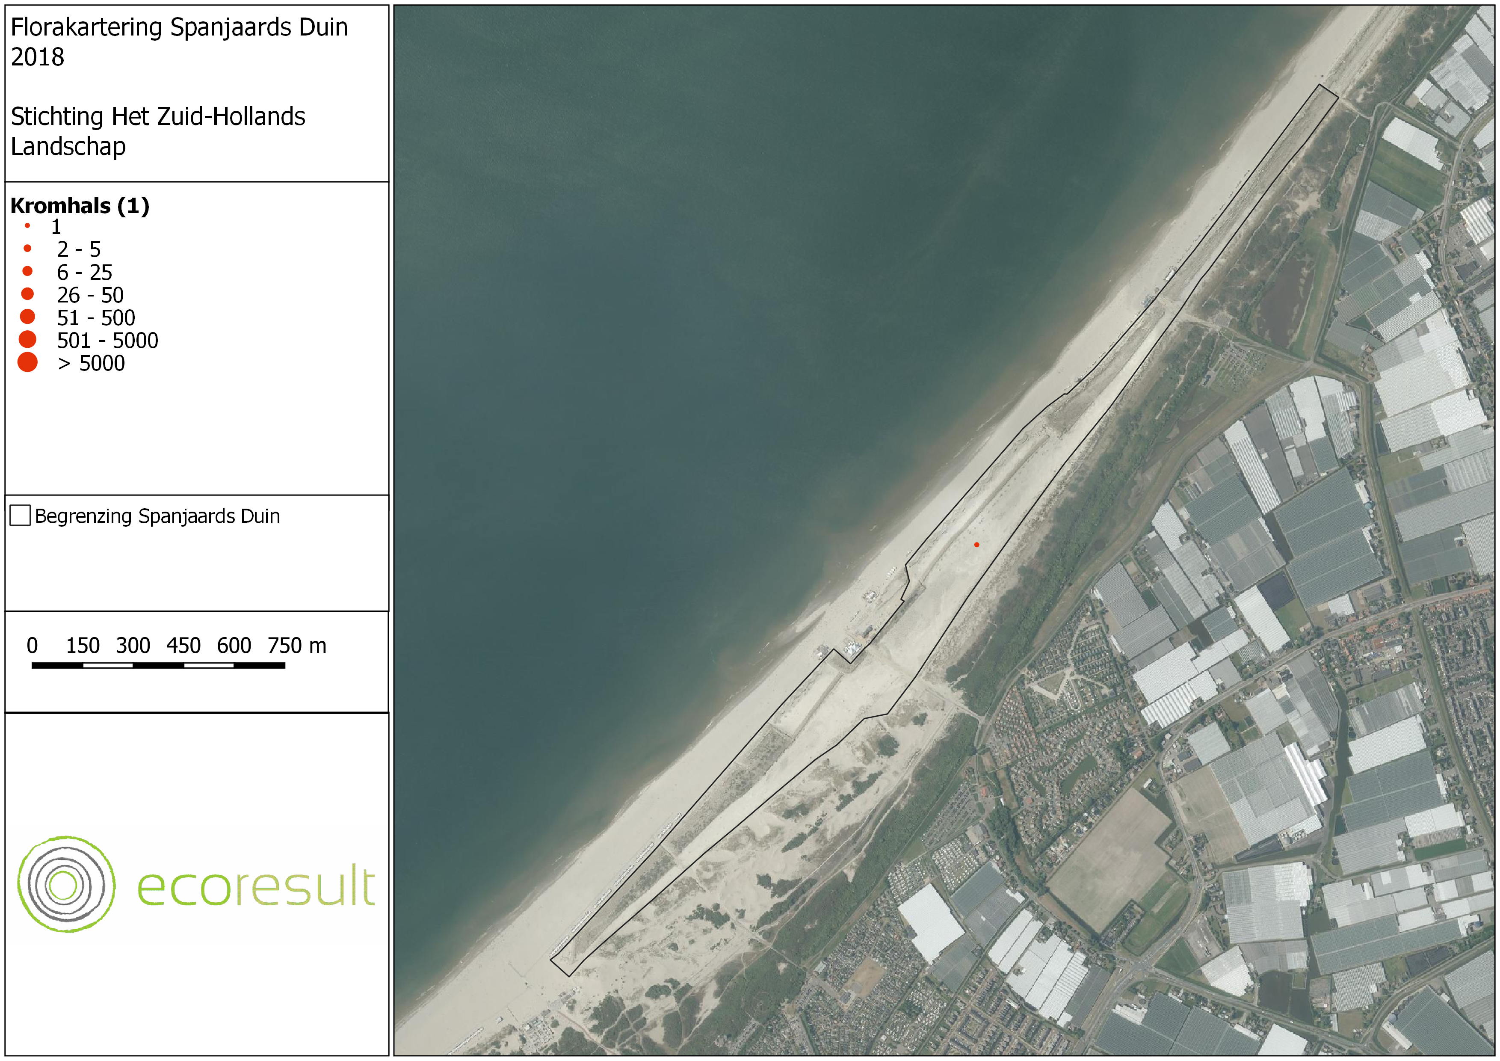Viewport: 1500px width, 1061px height.
Task: Click the scale bar graphic
Action: tap(158, 665)
